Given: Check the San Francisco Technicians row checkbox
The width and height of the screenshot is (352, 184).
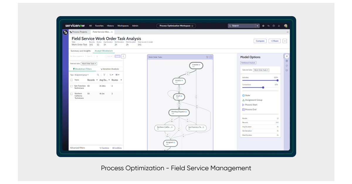Looking at the screenshot, I should click(72, 86).
